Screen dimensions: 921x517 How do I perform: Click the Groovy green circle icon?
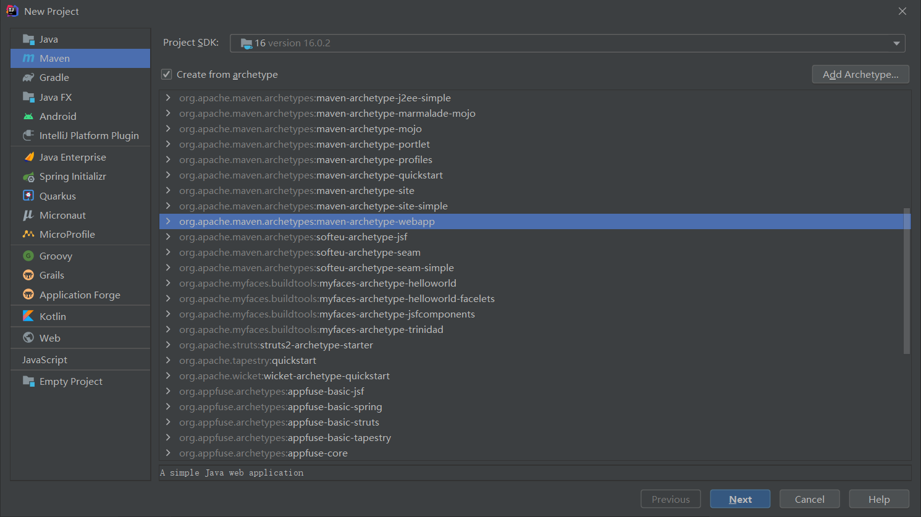[28, 256]
